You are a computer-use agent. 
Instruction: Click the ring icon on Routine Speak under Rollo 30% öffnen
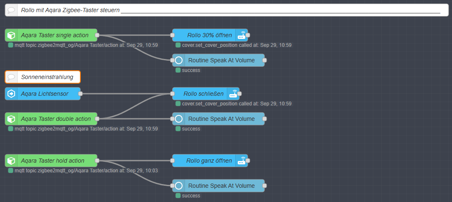(179, 61)
